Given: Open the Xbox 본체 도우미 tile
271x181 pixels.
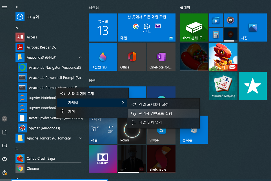Looking at the screenshot, I should click(x=194, y=28).
